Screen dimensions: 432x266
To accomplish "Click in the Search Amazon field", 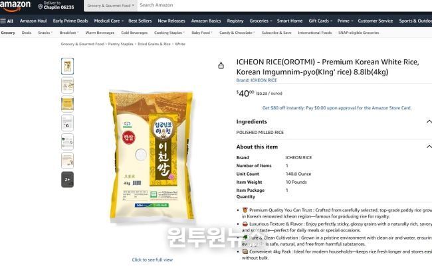I will 284,5.
